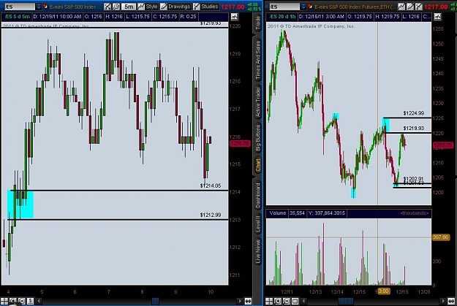
Task: Open the Style menu in left chart
Action: coord(148,7)
